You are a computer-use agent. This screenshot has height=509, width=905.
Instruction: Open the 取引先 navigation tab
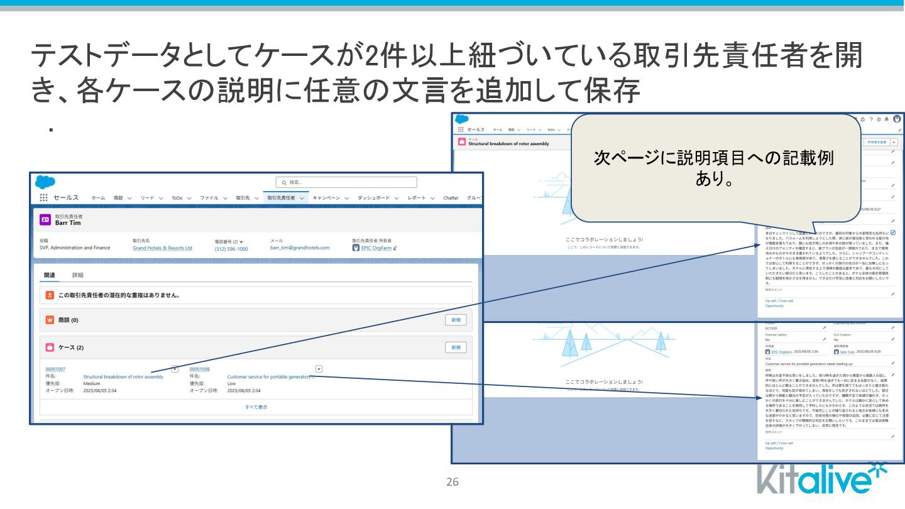coord(243,198)
